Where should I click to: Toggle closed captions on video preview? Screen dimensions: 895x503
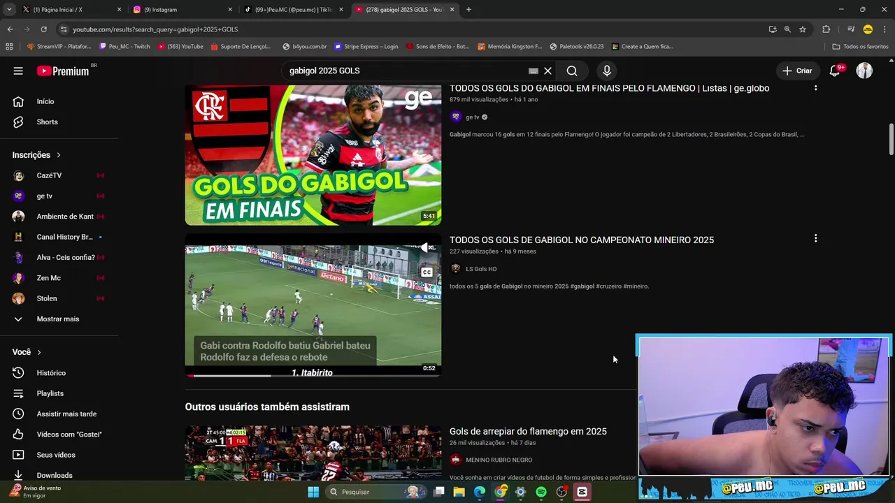pyautogui.click(x=427, y=272)
